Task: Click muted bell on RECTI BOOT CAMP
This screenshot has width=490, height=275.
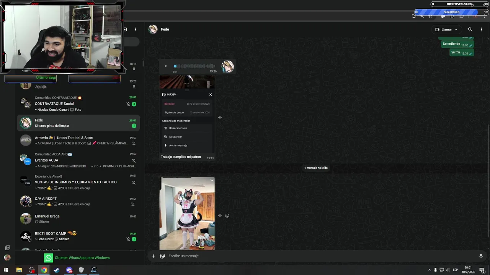Action: tap(128, 239)
